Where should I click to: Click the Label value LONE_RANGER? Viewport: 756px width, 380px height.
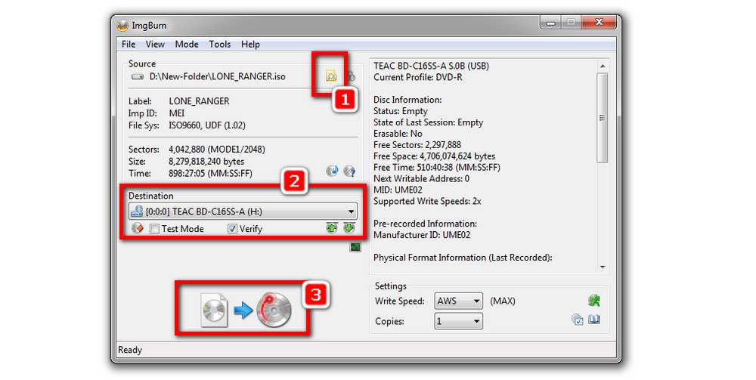(199, 101)
